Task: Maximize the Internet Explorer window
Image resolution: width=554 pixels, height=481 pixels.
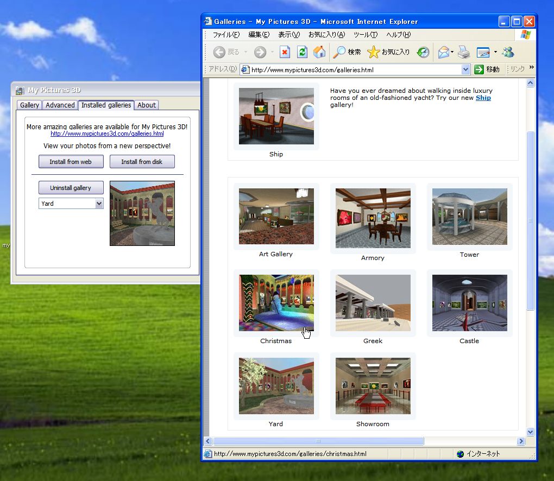Action: pos(517,22)
